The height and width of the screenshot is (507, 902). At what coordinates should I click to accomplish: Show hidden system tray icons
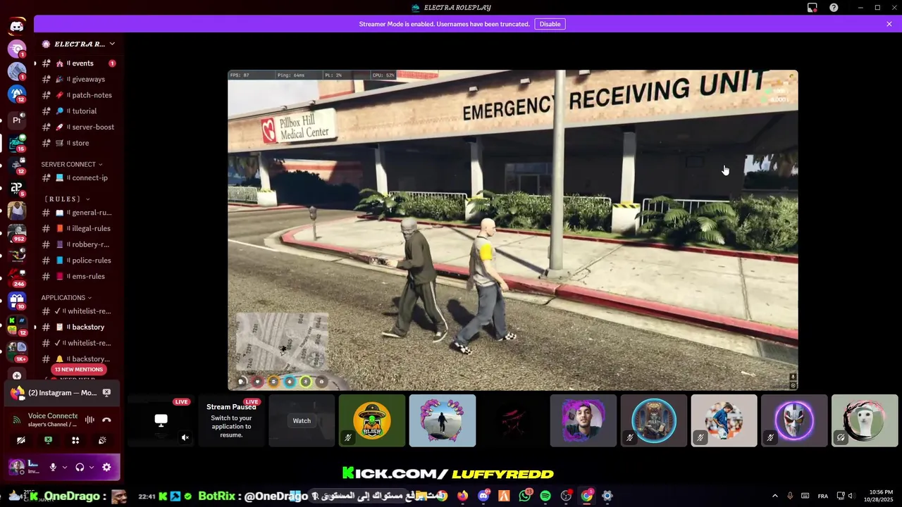[x=775, y=496]
